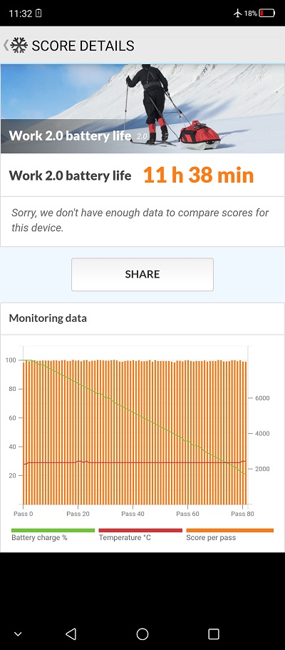Tap the airplane mode status icon

tap(237, 14)
